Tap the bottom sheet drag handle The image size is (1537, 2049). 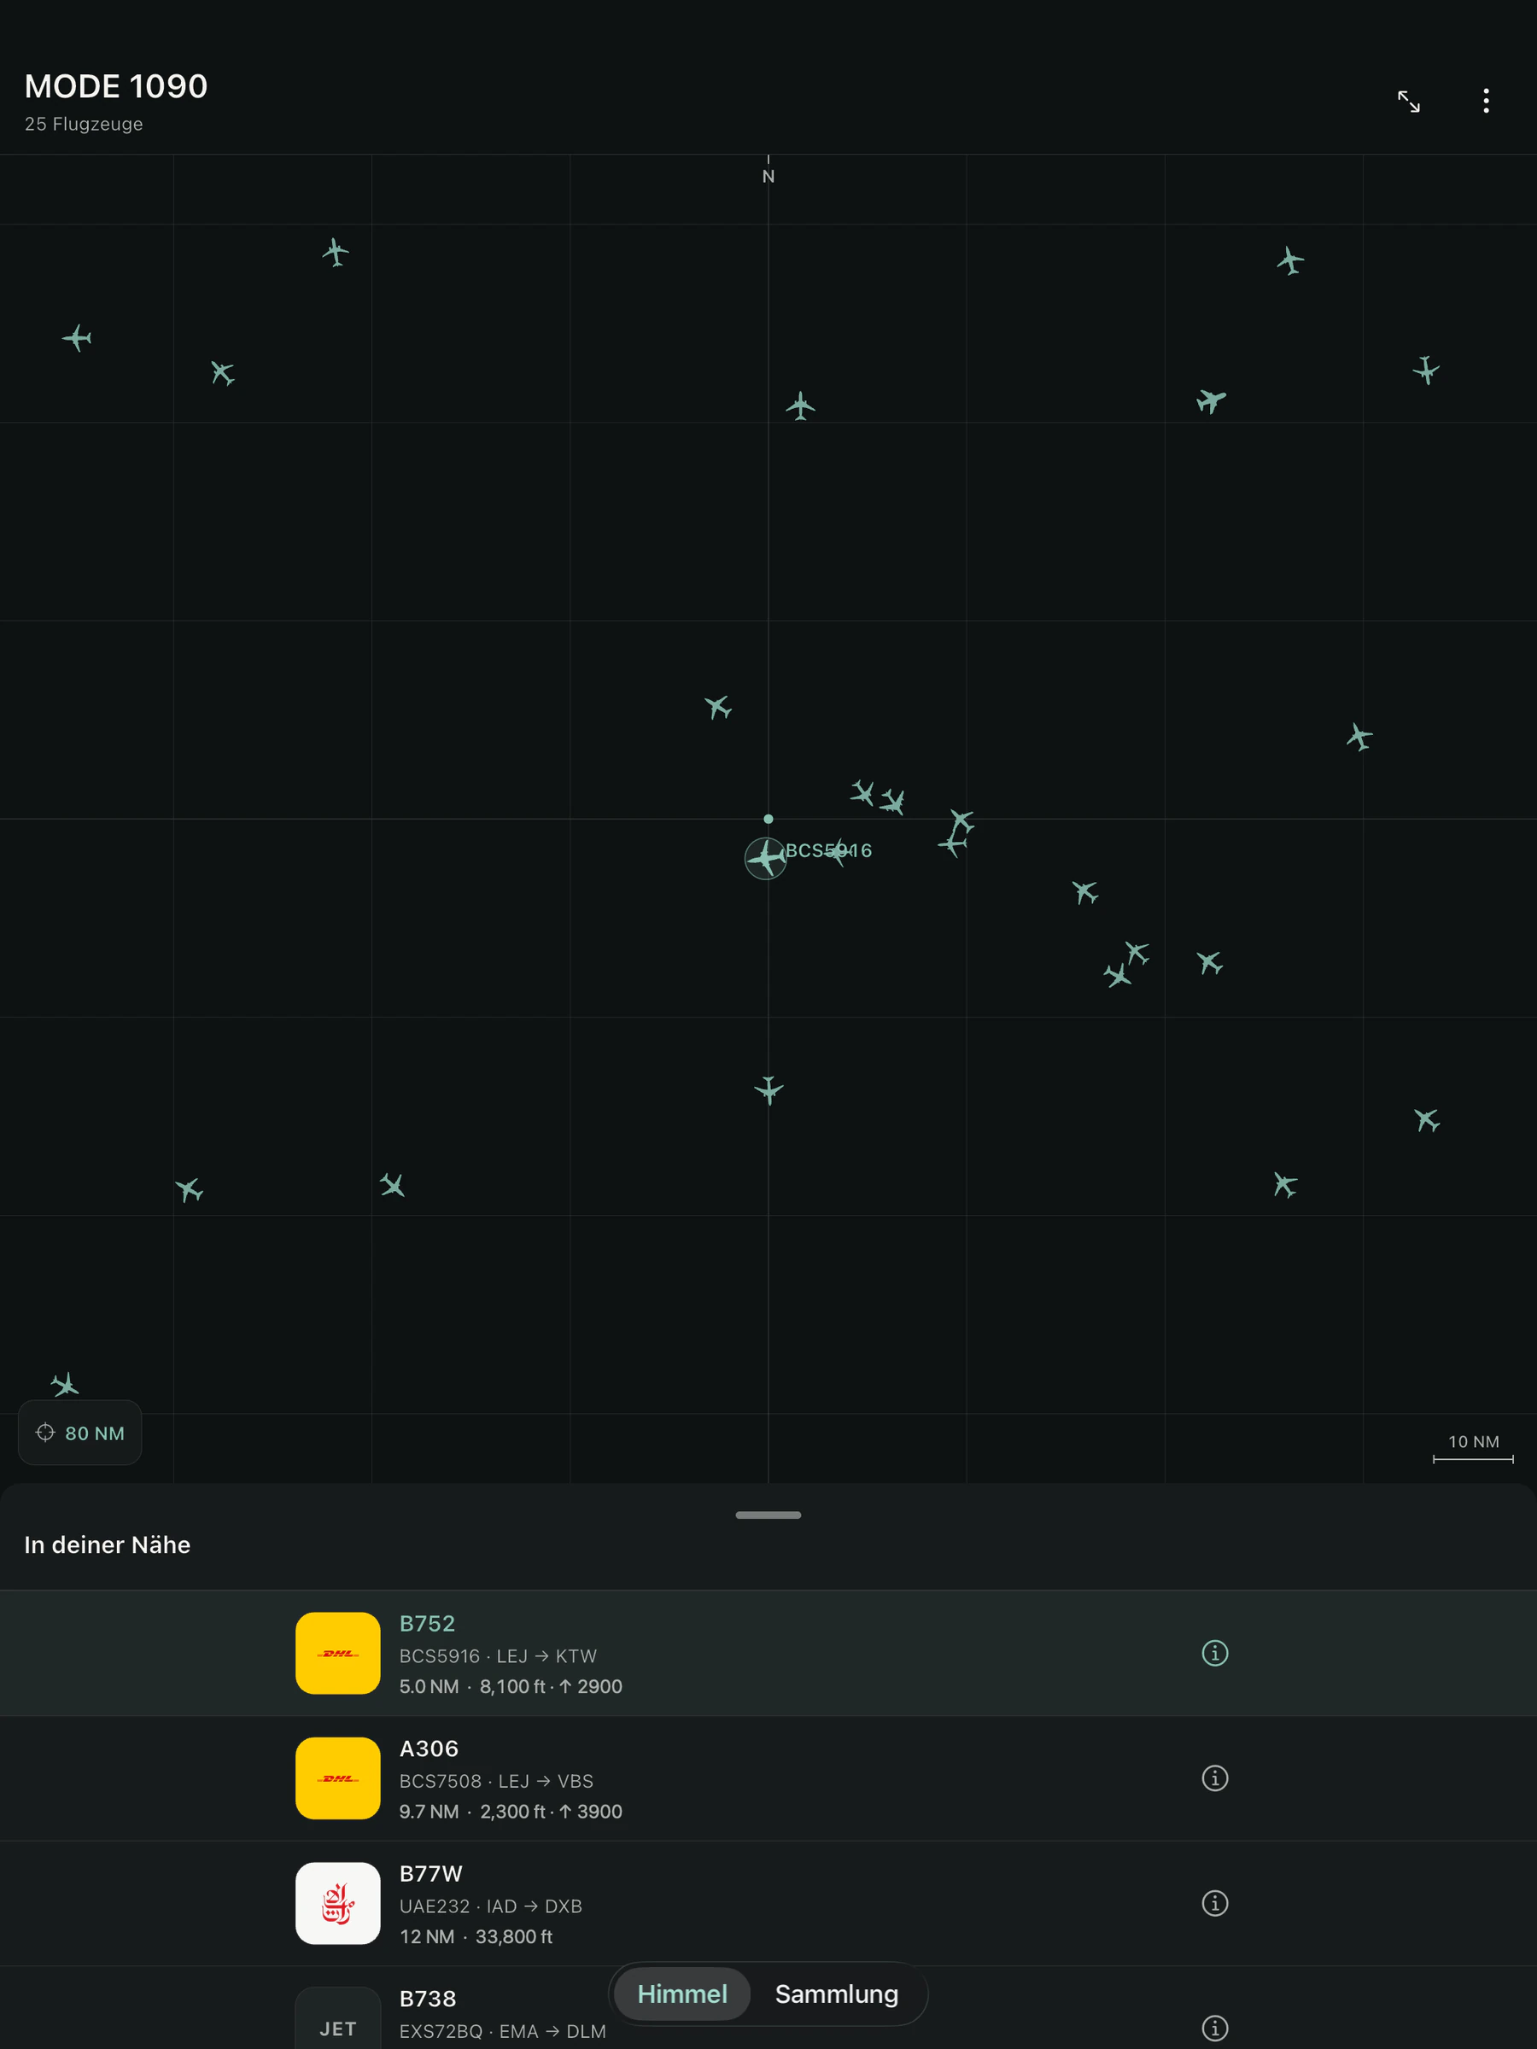[x=768, y=1515]
